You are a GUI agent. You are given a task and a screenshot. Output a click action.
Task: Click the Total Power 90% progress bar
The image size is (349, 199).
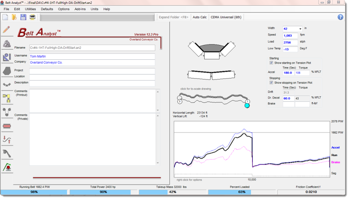(x=103, y=192)
